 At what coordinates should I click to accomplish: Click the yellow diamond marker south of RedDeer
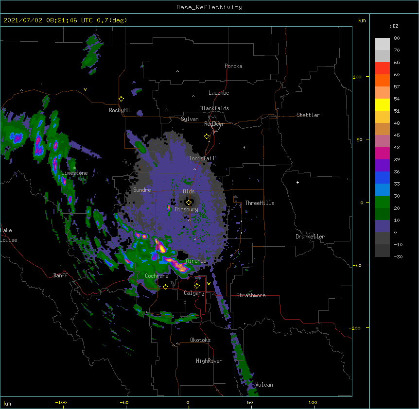207,136
